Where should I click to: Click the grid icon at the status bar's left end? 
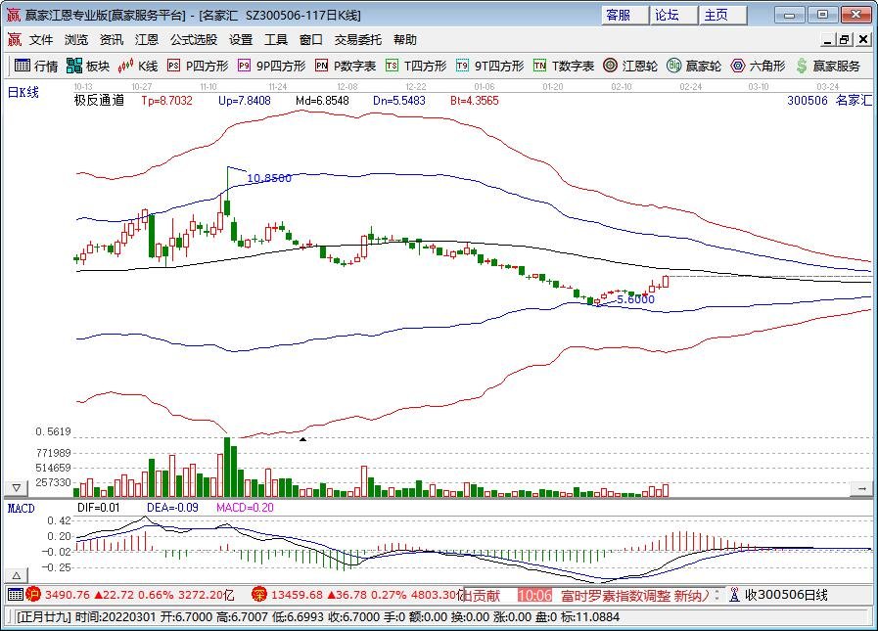pyautogui.click(x=16, y=595)
